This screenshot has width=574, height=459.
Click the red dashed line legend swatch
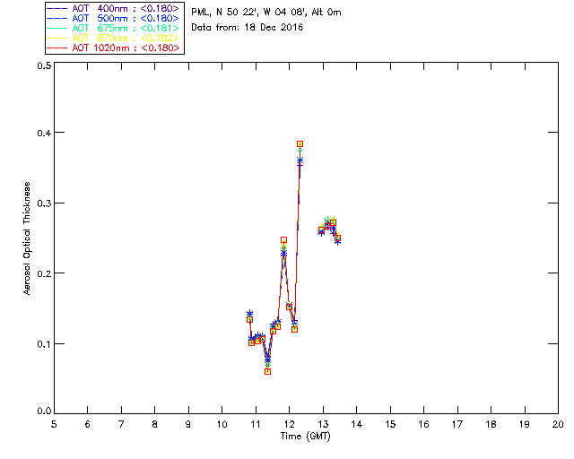click(57, 48)
